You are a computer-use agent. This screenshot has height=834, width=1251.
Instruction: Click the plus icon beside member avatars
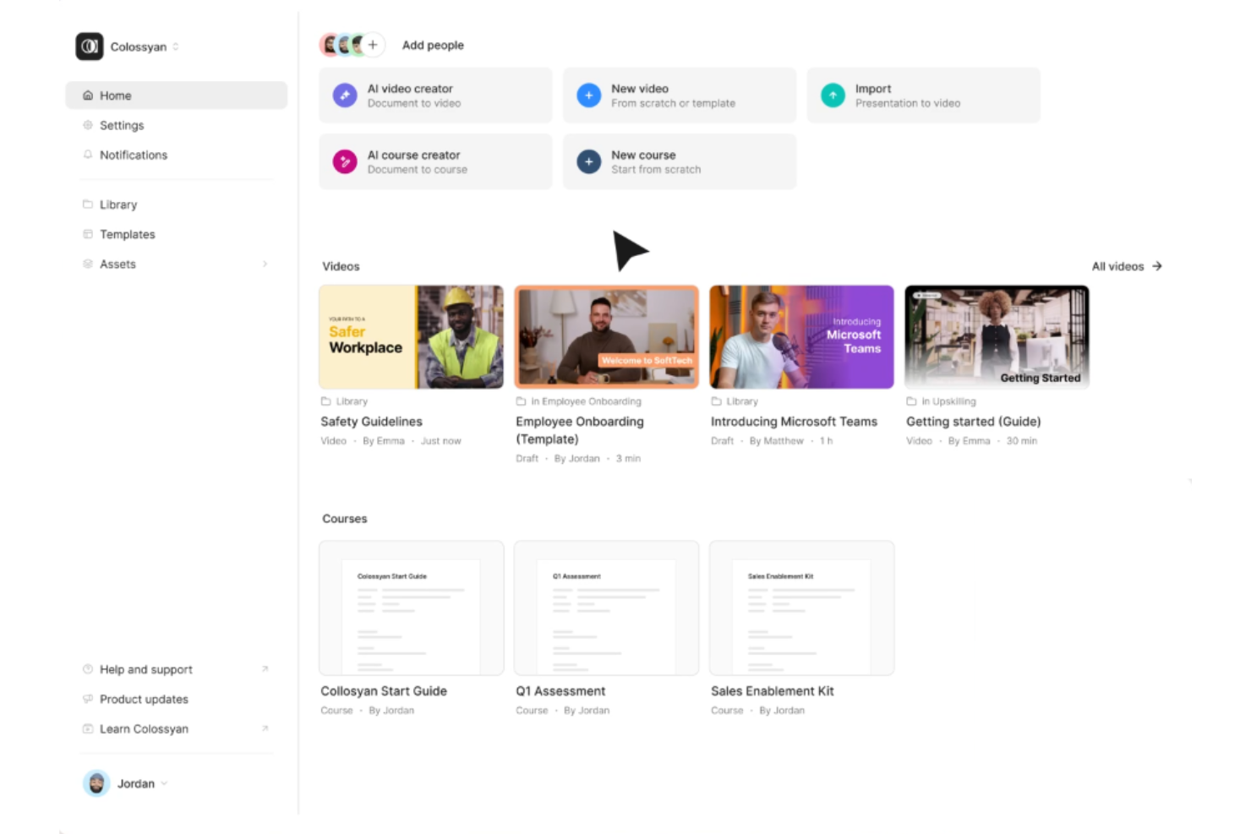coord(373,45)
